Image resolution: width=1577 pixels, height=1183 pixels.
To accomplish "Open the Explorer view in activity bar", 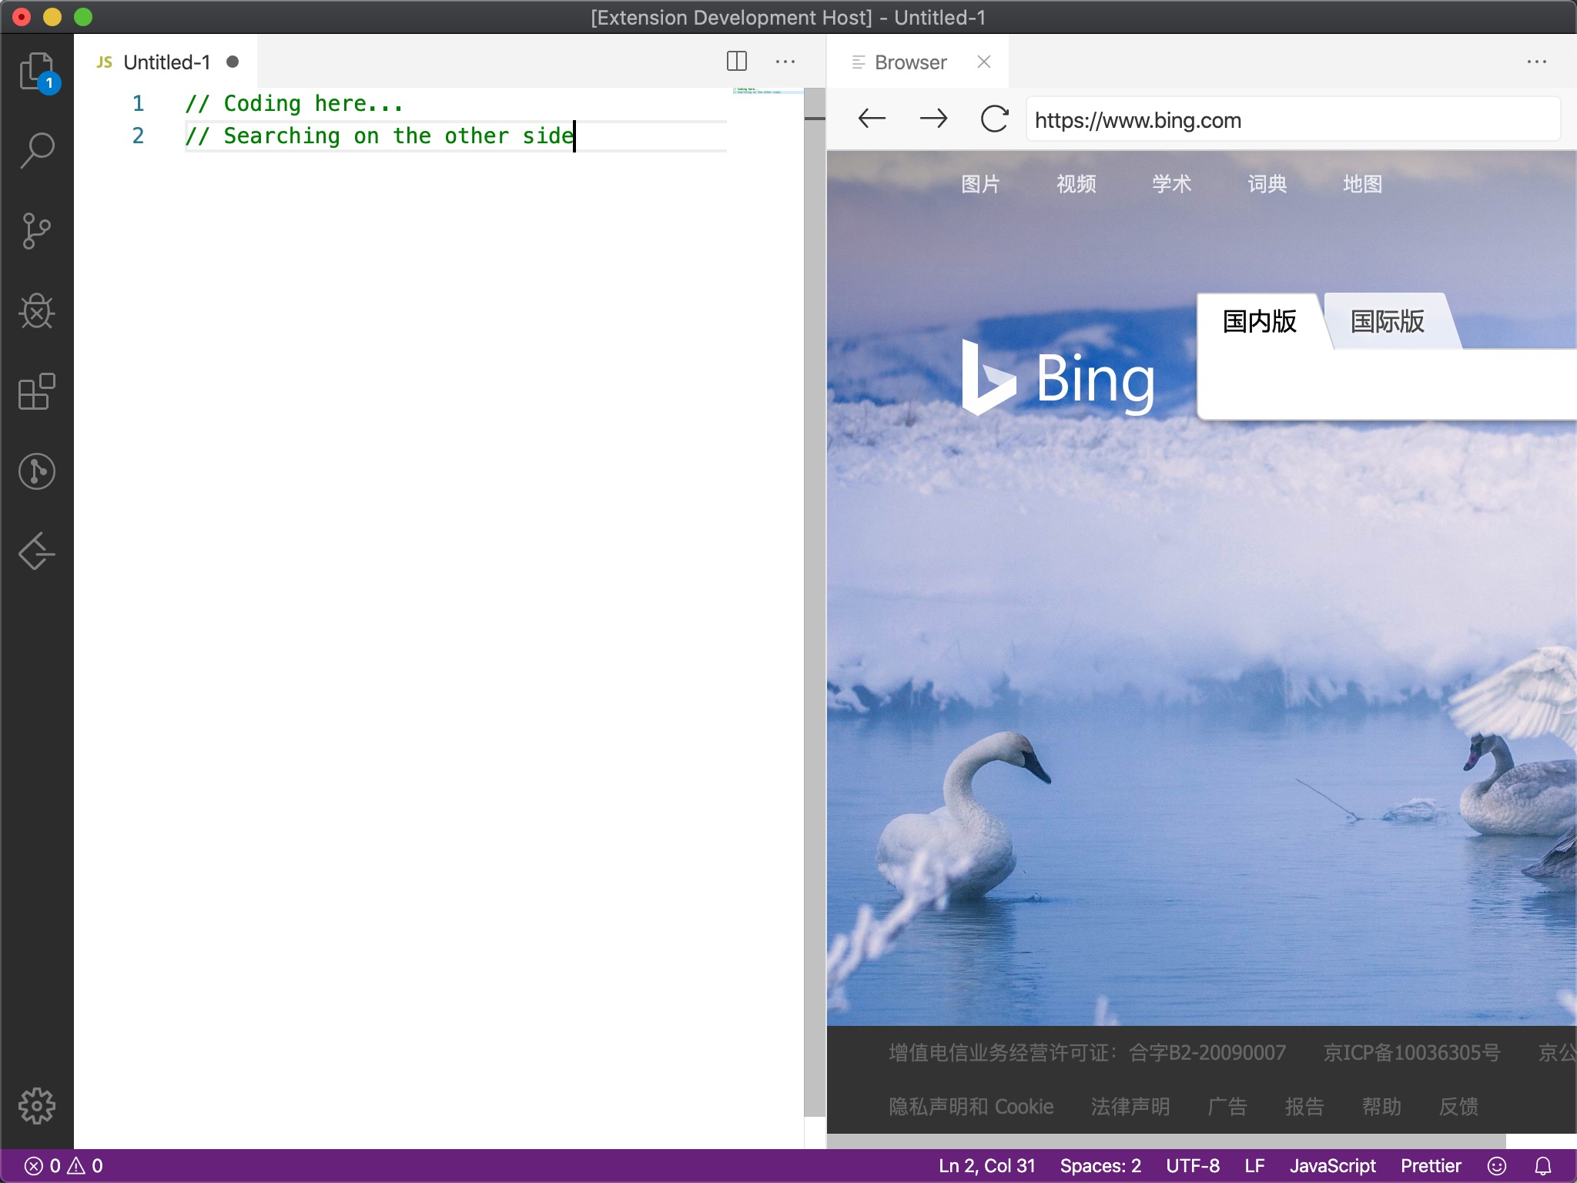I will [36, 72].
